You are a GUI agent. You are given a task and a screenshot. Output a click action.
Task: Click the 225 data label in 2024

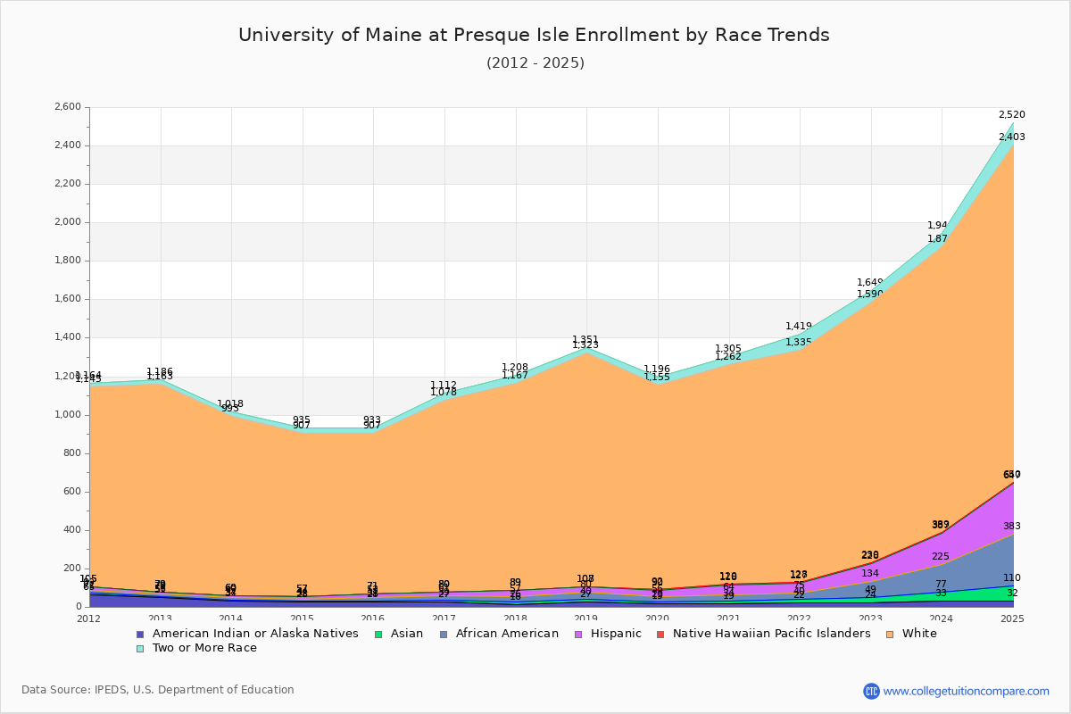941,557
